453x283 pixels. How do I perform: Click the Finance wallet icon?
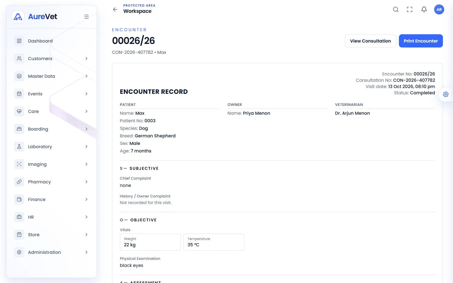(19, 199)
